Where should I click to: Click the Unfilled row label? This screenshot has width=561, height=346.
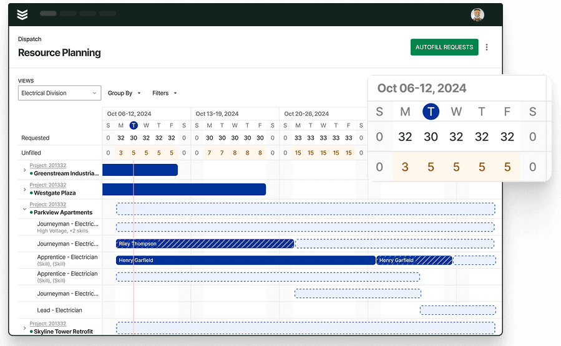pyautogui.click(x=31, y=153)
